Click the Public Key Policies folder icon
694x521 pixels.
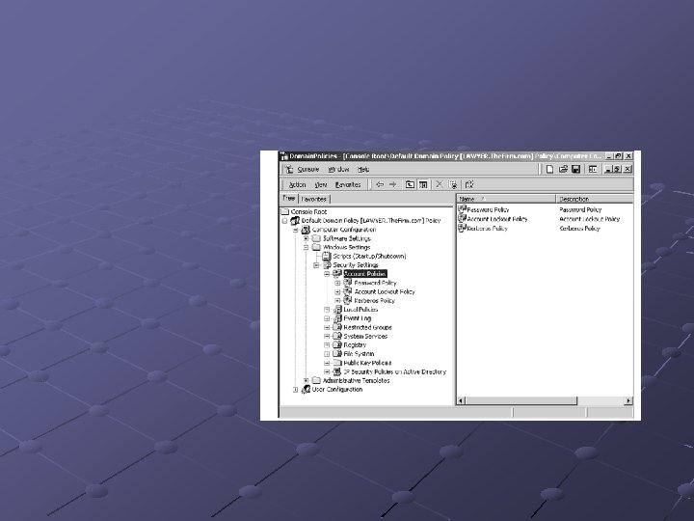point(337,363)
